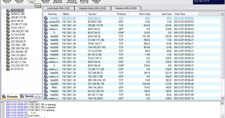Open the 80.67.84.32 server link in first row
225x118 pixels.
tap(94, 18)
